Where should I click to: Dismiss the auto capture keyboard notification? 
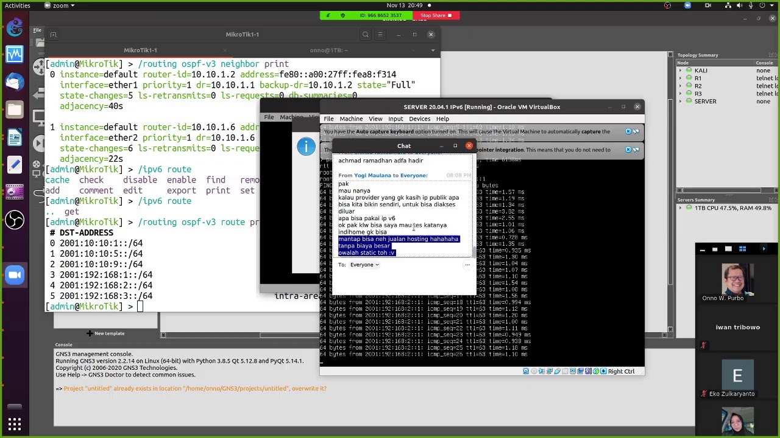point(628,131)
